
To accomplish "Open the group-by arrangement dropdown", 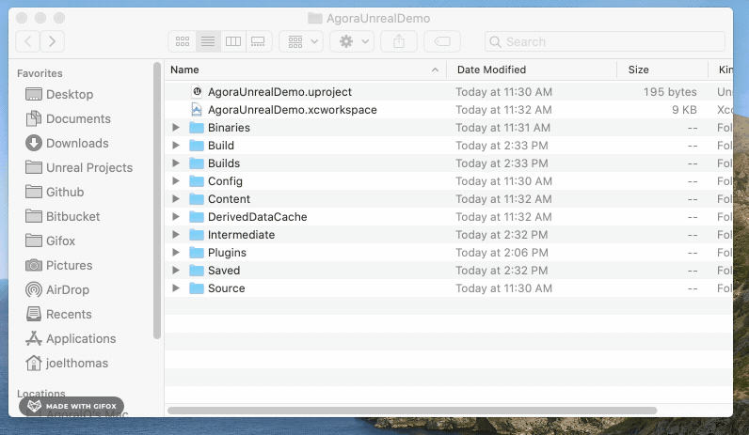I will pyautogui.click(x=301, y=41).
